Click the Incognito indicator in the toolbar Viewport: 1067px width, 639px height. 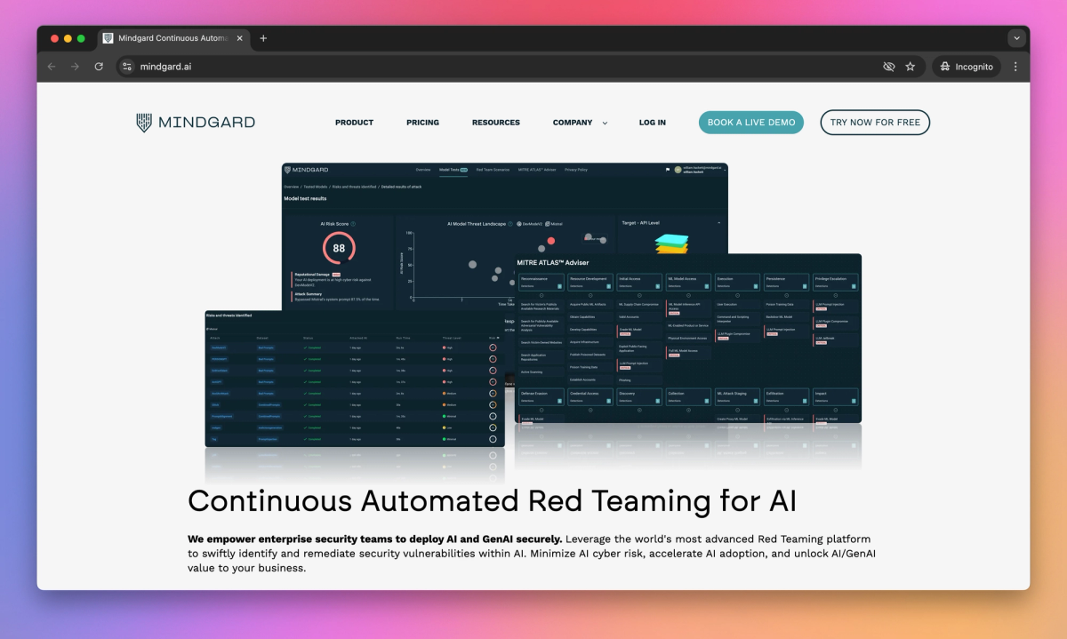point(967,67)
